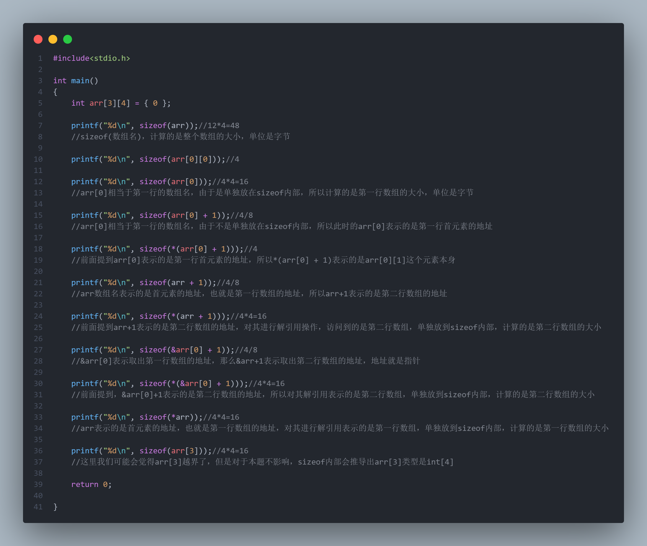
Task: Click the sizeof(arr[3]) printf line
Action: coord(160,451)
